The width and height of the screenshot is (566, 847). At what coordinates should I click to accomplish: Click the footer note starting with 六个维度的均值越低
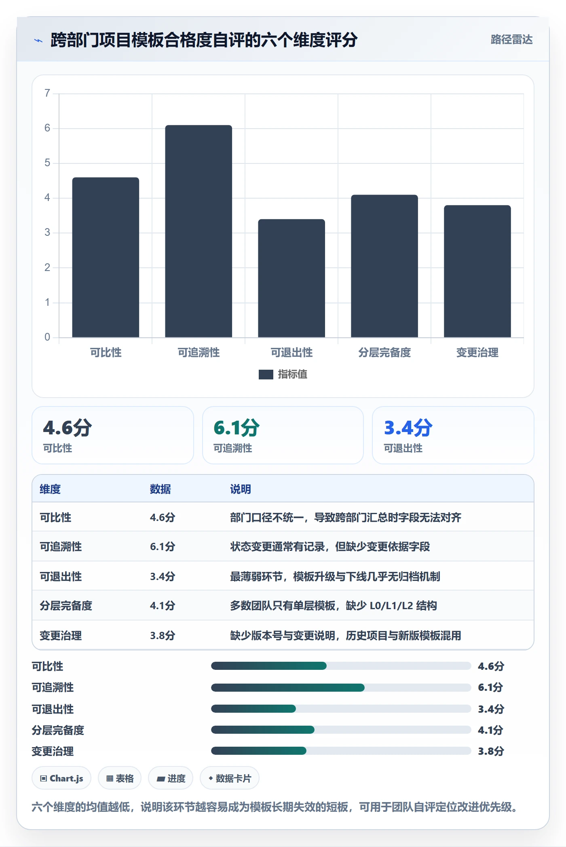[275, 807]
